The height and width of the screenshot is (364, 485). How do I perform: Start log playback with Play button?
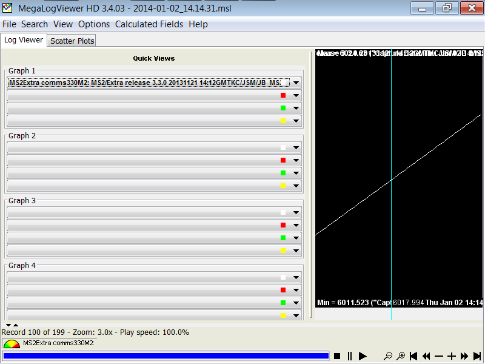tap(363, 356)
